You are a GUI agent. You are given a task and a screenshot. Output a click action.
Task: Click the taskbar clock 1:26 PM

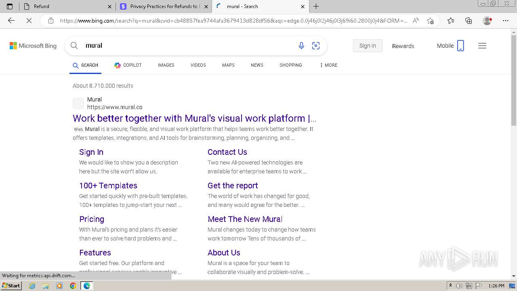[x=496, y=286]
